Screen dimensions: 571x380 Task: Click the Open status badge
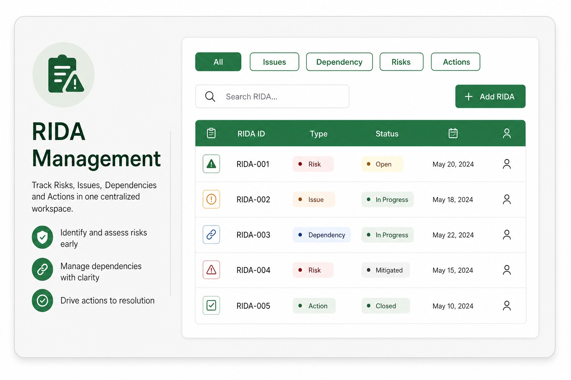coord(382,164)
